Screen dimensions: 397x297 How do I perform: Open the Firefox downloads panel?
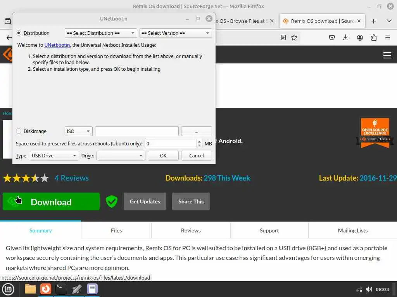(345, 38)
